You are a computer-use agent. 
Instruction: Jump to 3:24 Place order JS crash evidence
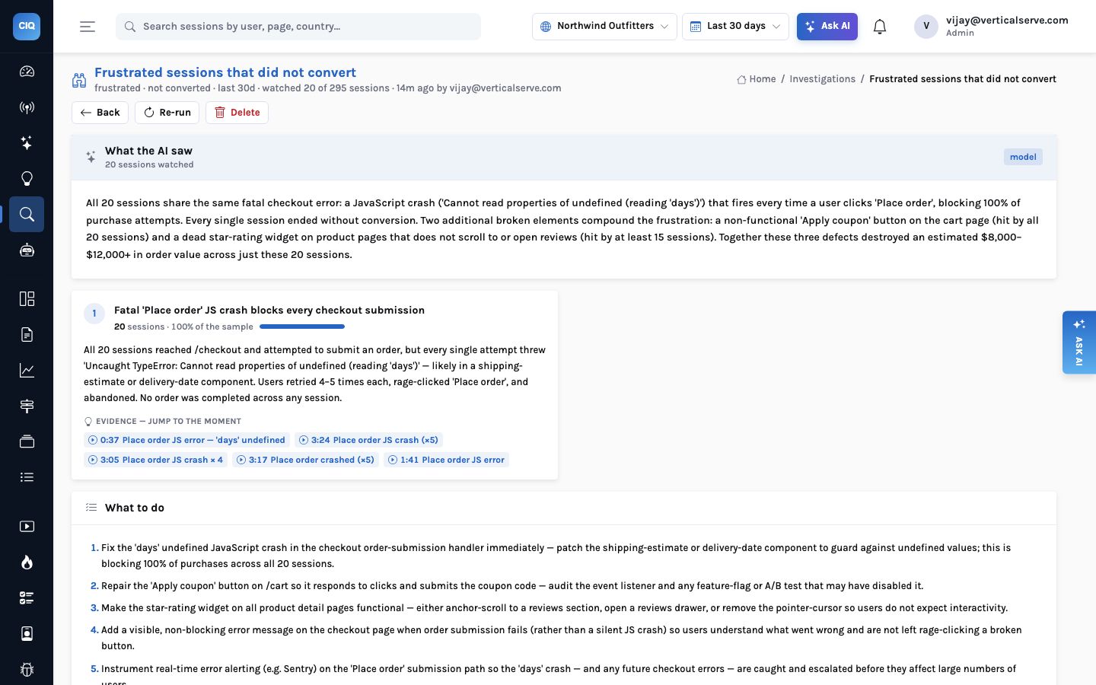point(368,440)
